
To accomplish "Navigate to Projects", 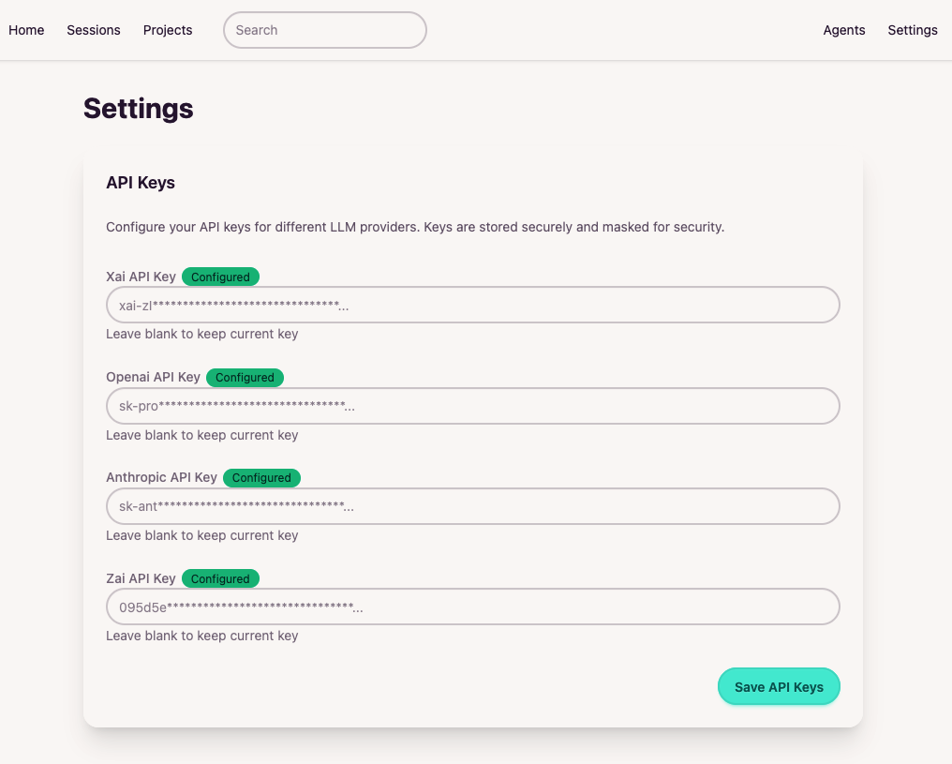I will pos(168,30).
